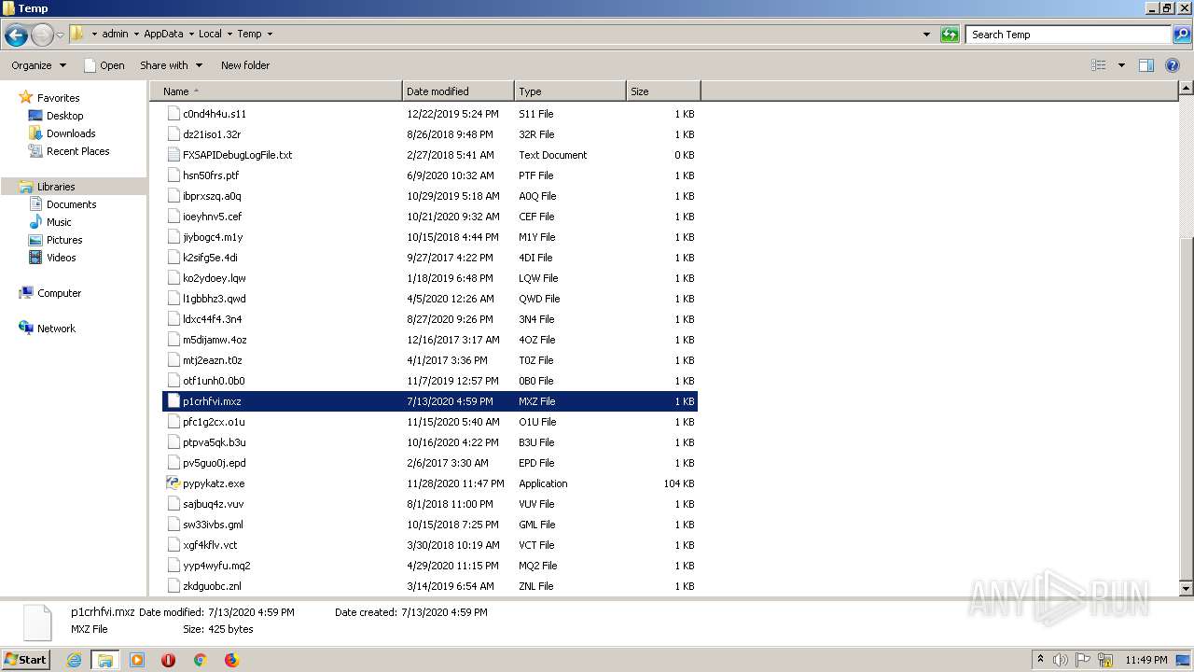Open the Music library
1194x672 pixels.
tap(59, 222)
